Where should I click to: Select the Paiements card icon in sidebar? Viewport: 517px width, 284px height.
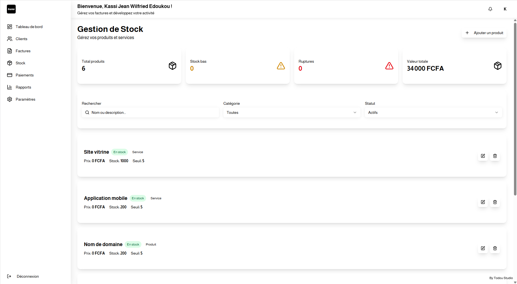coord(10,75)
